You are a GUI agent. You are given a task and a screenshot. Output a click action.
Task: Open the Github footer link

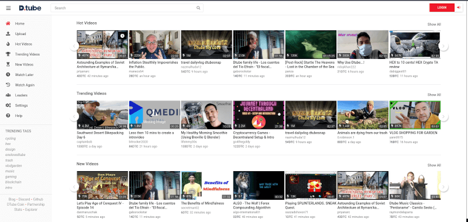coord(38,199)
